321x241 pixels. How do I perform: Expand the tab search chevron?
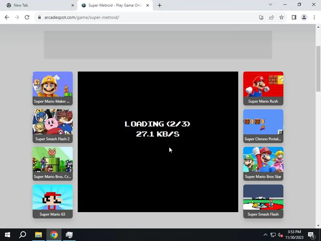point(271,4)
